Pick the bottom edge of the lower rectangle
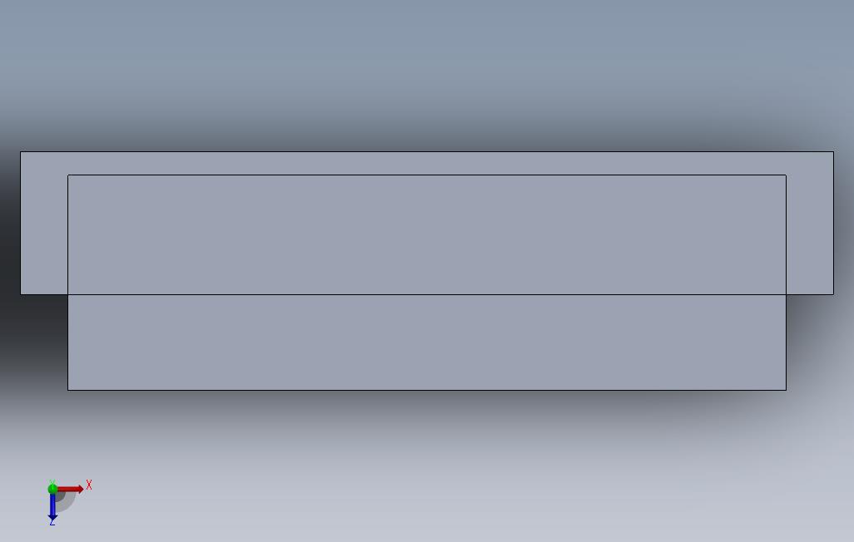The image size is (854, 542). pos(427,390)
